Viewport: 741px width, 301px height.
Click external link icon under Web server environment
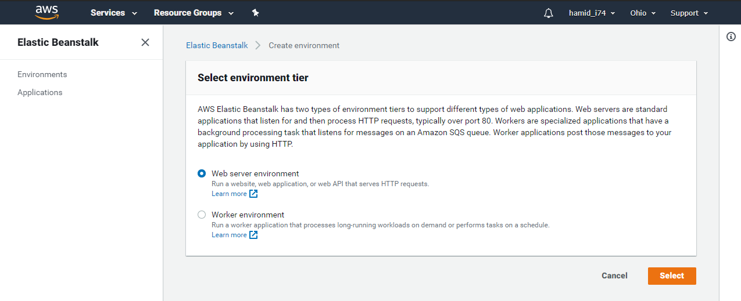coord(253,194)
